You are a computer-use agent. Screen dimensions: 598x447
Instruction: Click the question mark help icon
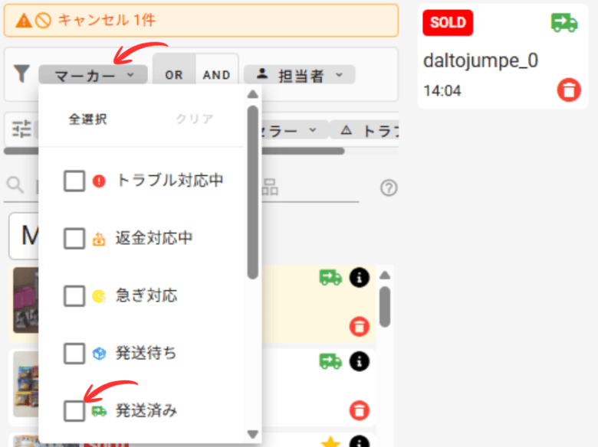389,188
